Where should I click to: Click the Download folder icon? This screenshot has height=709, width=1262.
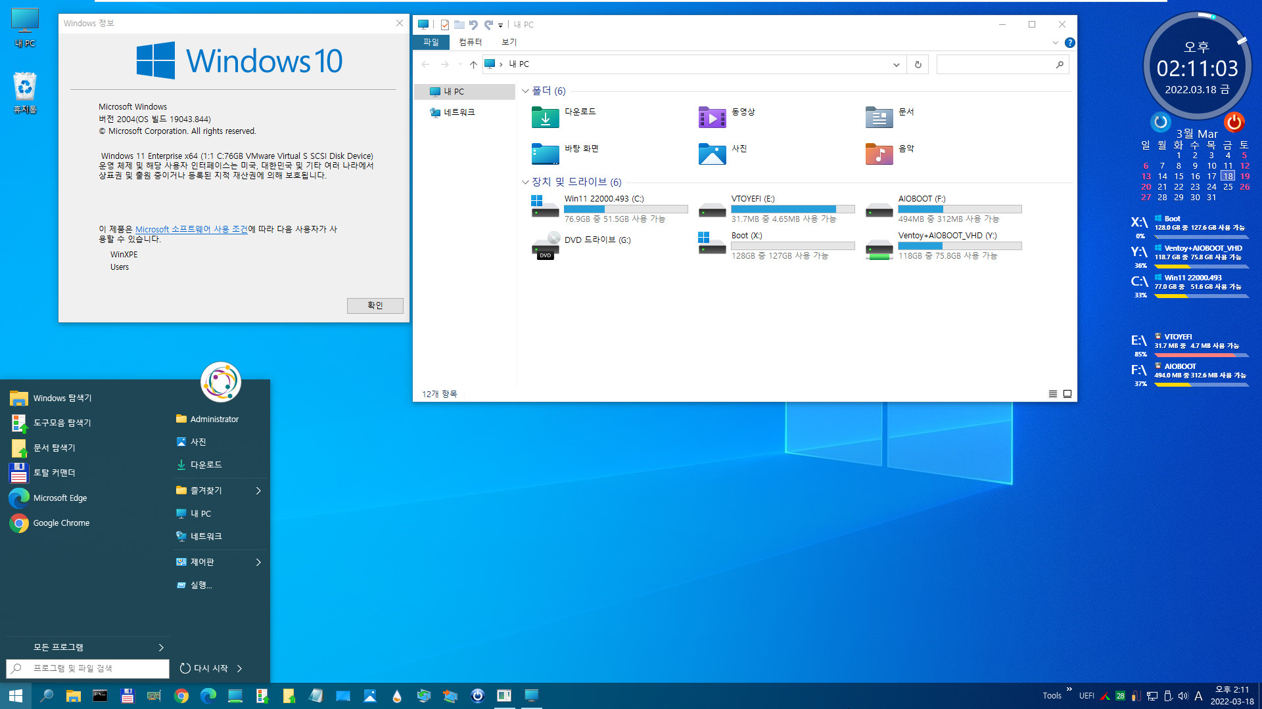(544, 114)
